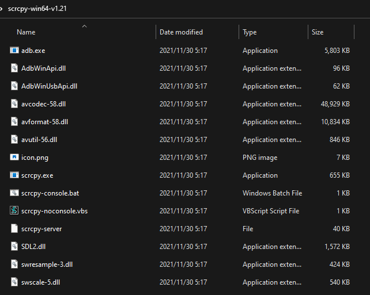Viewport: 370px width, 295px height.
Task: Select the avutil-56.dll file name
Action: (x=39, y=140)
